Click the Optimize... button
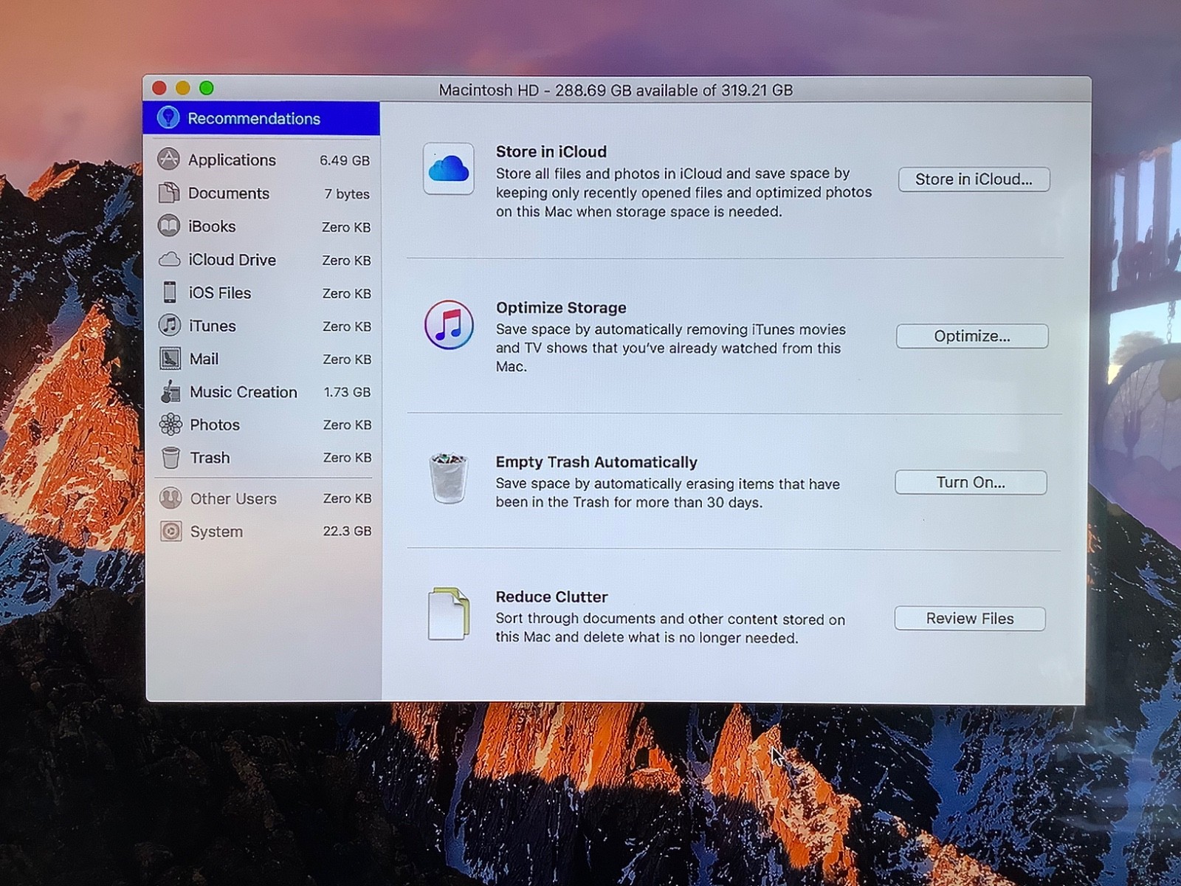The height and width of the screenshot is (886, 1181). pos(972,336)
